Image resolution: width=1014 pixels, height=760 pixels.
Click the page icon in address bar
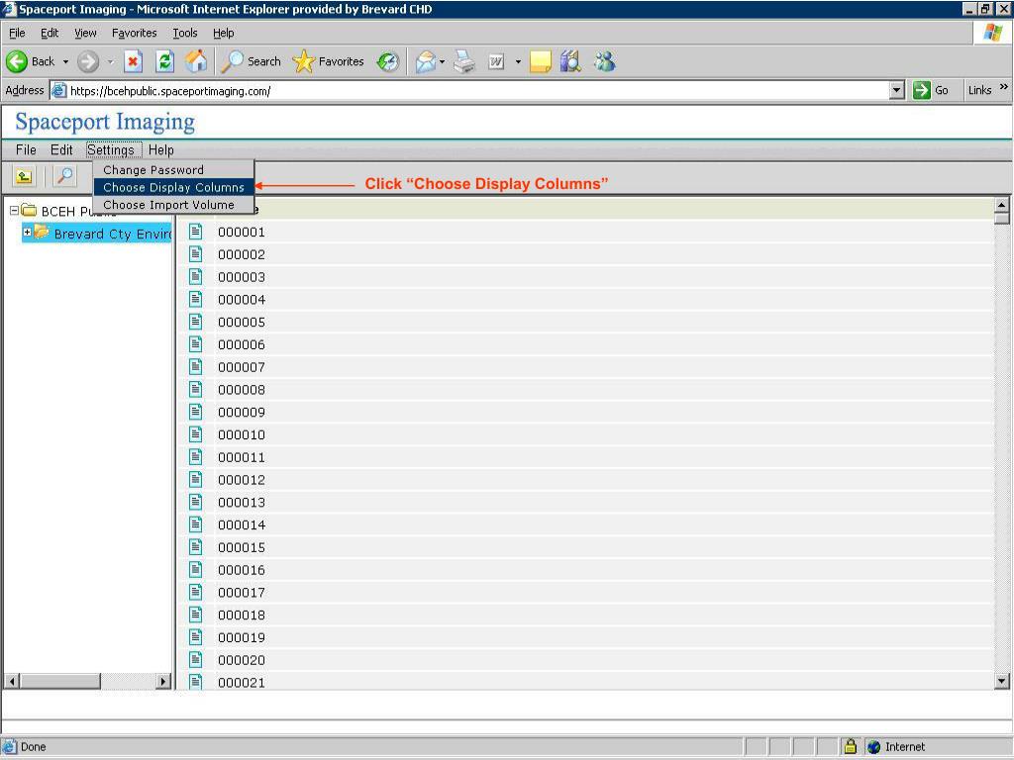pos(58,90)
